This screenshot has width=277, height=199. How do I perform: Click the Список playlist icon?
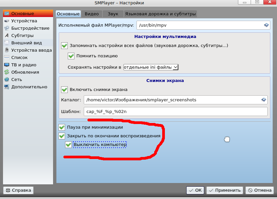coord(7,58)
